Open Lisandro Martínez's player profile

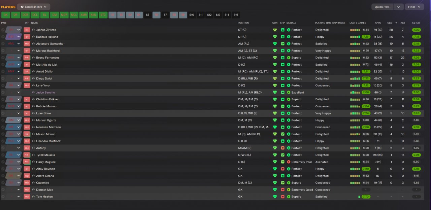pyautogui.click(x=48, y=141)
